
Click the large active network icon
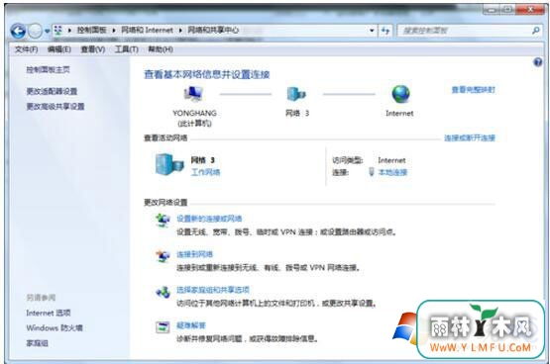coord(169,164)
